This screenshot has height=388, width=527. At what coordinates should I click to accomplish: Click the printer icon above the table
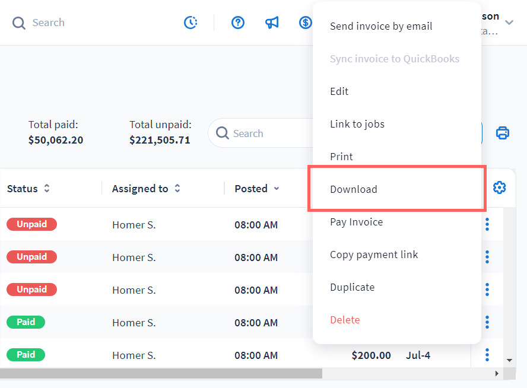503,133
